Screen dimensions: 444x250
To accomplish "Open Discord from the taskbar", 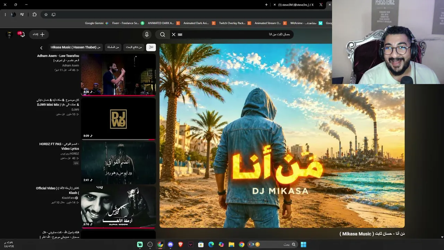I will coord(170,244).
